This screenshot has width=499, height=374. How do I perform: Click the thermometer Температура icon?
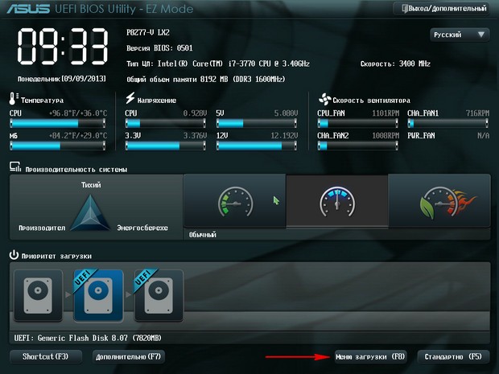13,99
